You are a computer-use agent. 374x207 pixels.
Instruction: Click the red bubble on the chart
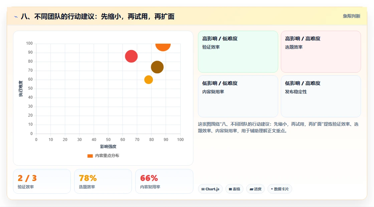131,56
